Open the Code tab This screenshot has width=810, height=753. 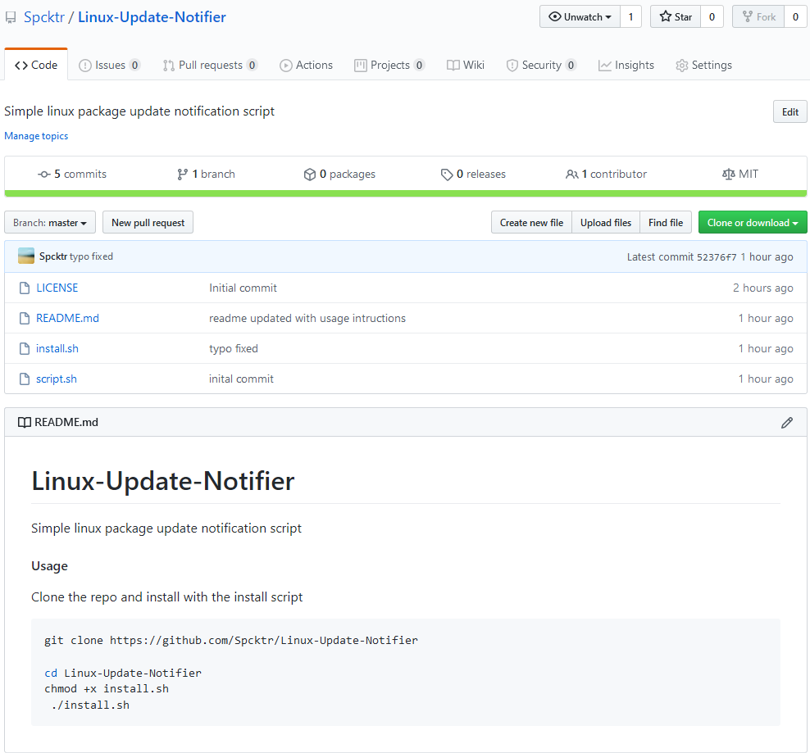coord(36,65)
